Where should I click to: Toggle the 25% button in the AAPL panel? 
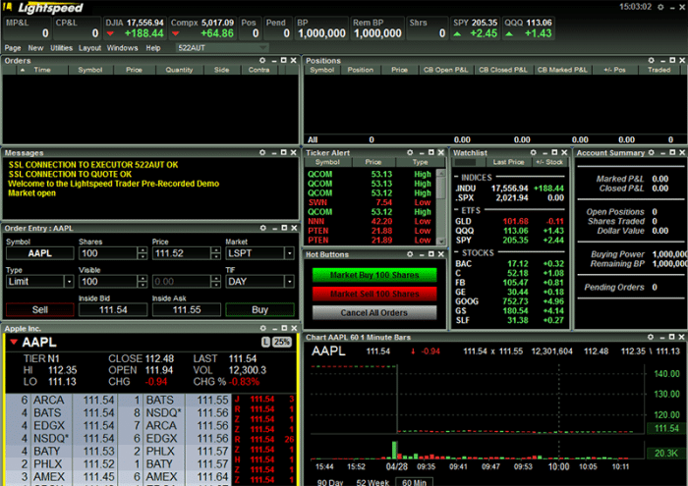point(282,342)
